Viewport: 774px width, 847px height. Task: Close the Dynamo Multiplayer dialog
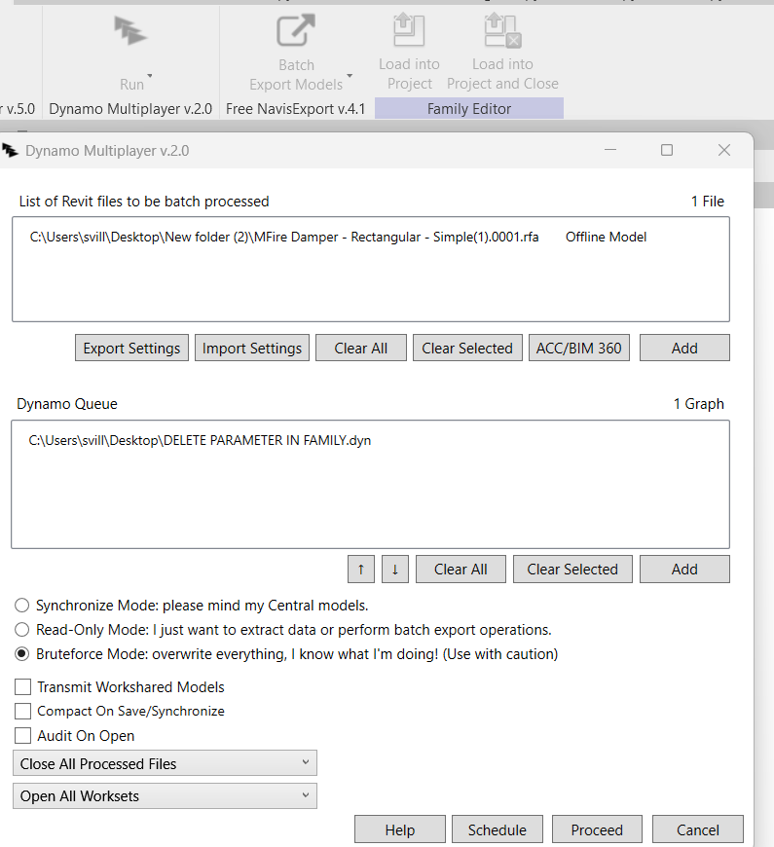point(724,150)
